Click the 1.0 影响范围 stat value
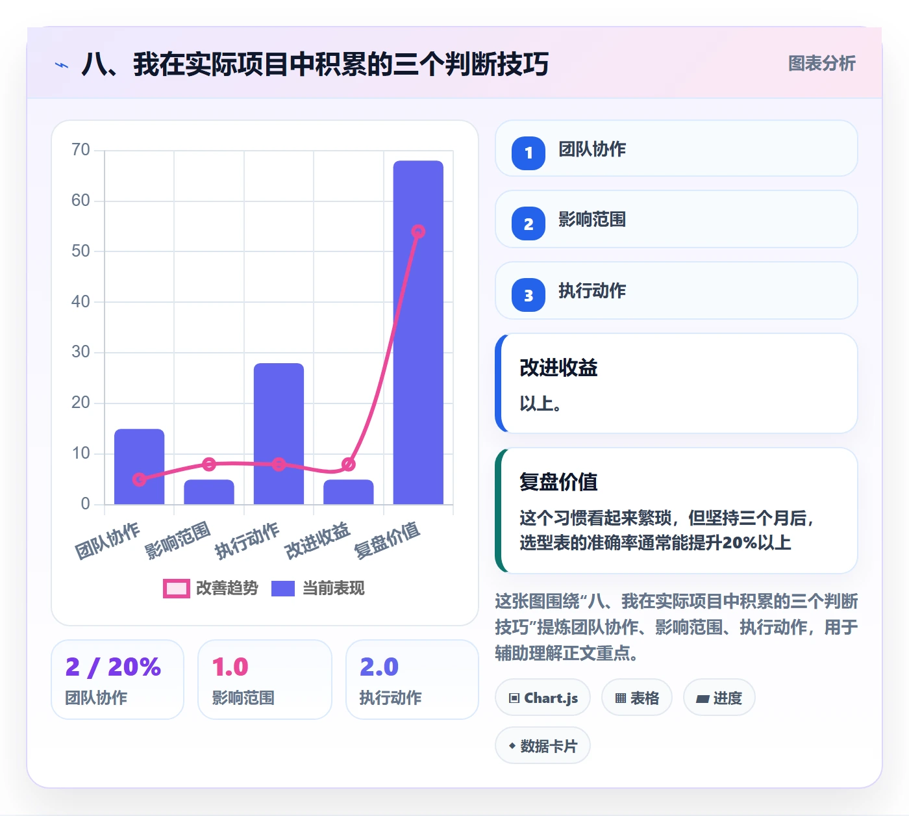The width and height of the screenshot is (909, 816). [230, 667]
